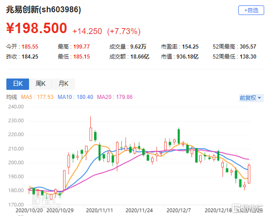
Task: Click the 最低 value 185.15
Action: point(81,57)
